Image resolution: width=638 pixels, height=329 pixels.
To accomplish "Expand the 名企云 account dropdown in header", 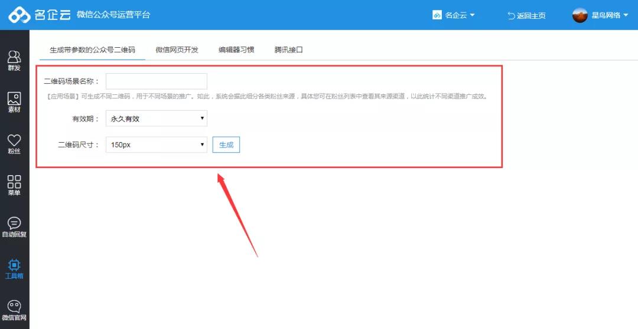I will pos(454,15).
